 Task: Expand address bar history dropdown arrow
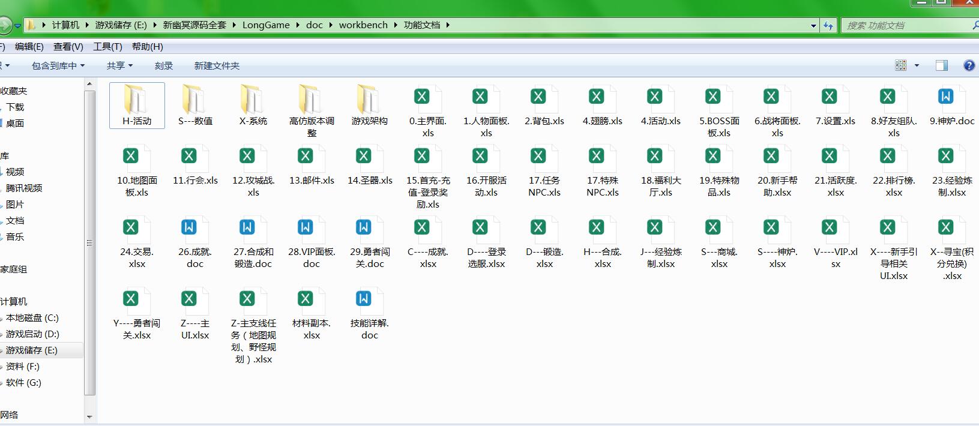tap(813, 25)
